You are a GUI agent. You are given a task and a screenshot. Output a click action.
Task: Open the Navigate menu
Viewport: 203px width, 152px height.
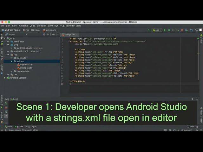23,26
